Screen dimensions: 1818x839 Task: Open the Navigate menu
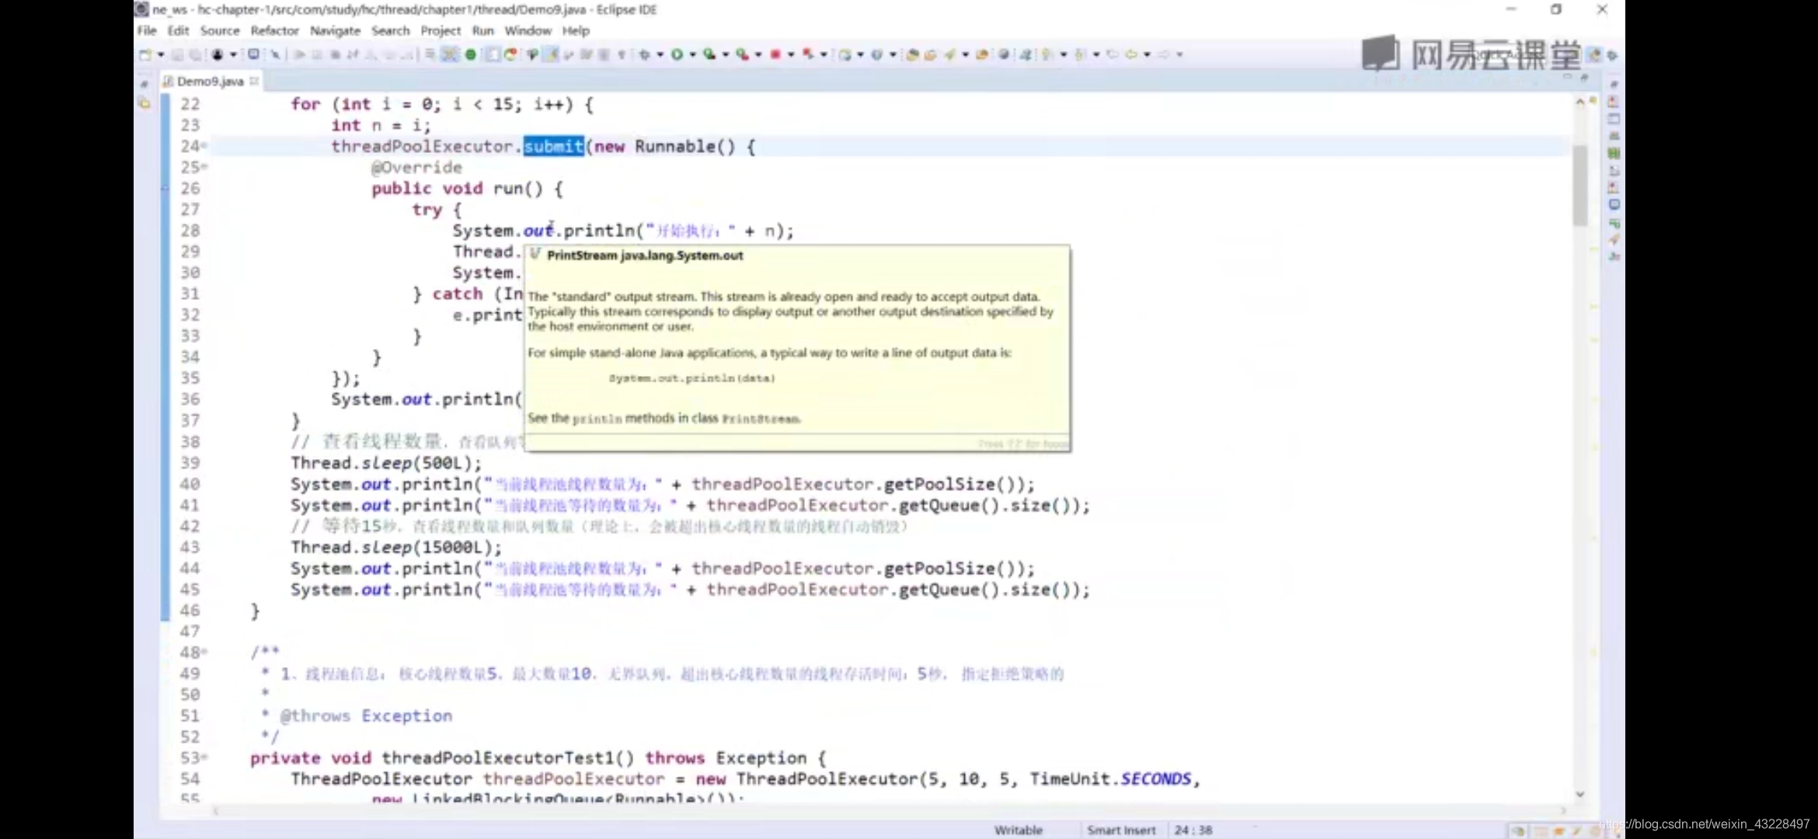coord(335,30)
